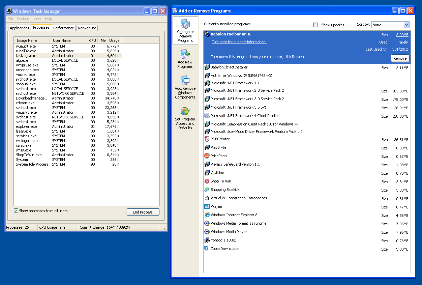Image resolution: width=422 pixels, height=285 pixels.
Task: Click the Privacy SafeGuard icon
Action: 207,164
